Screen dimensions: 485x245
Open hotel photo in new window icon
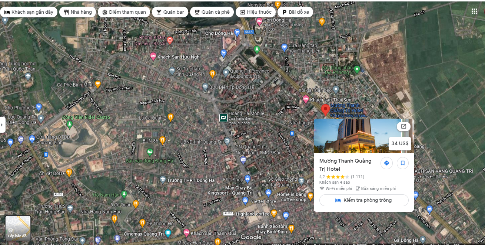[x=403, y=126]
